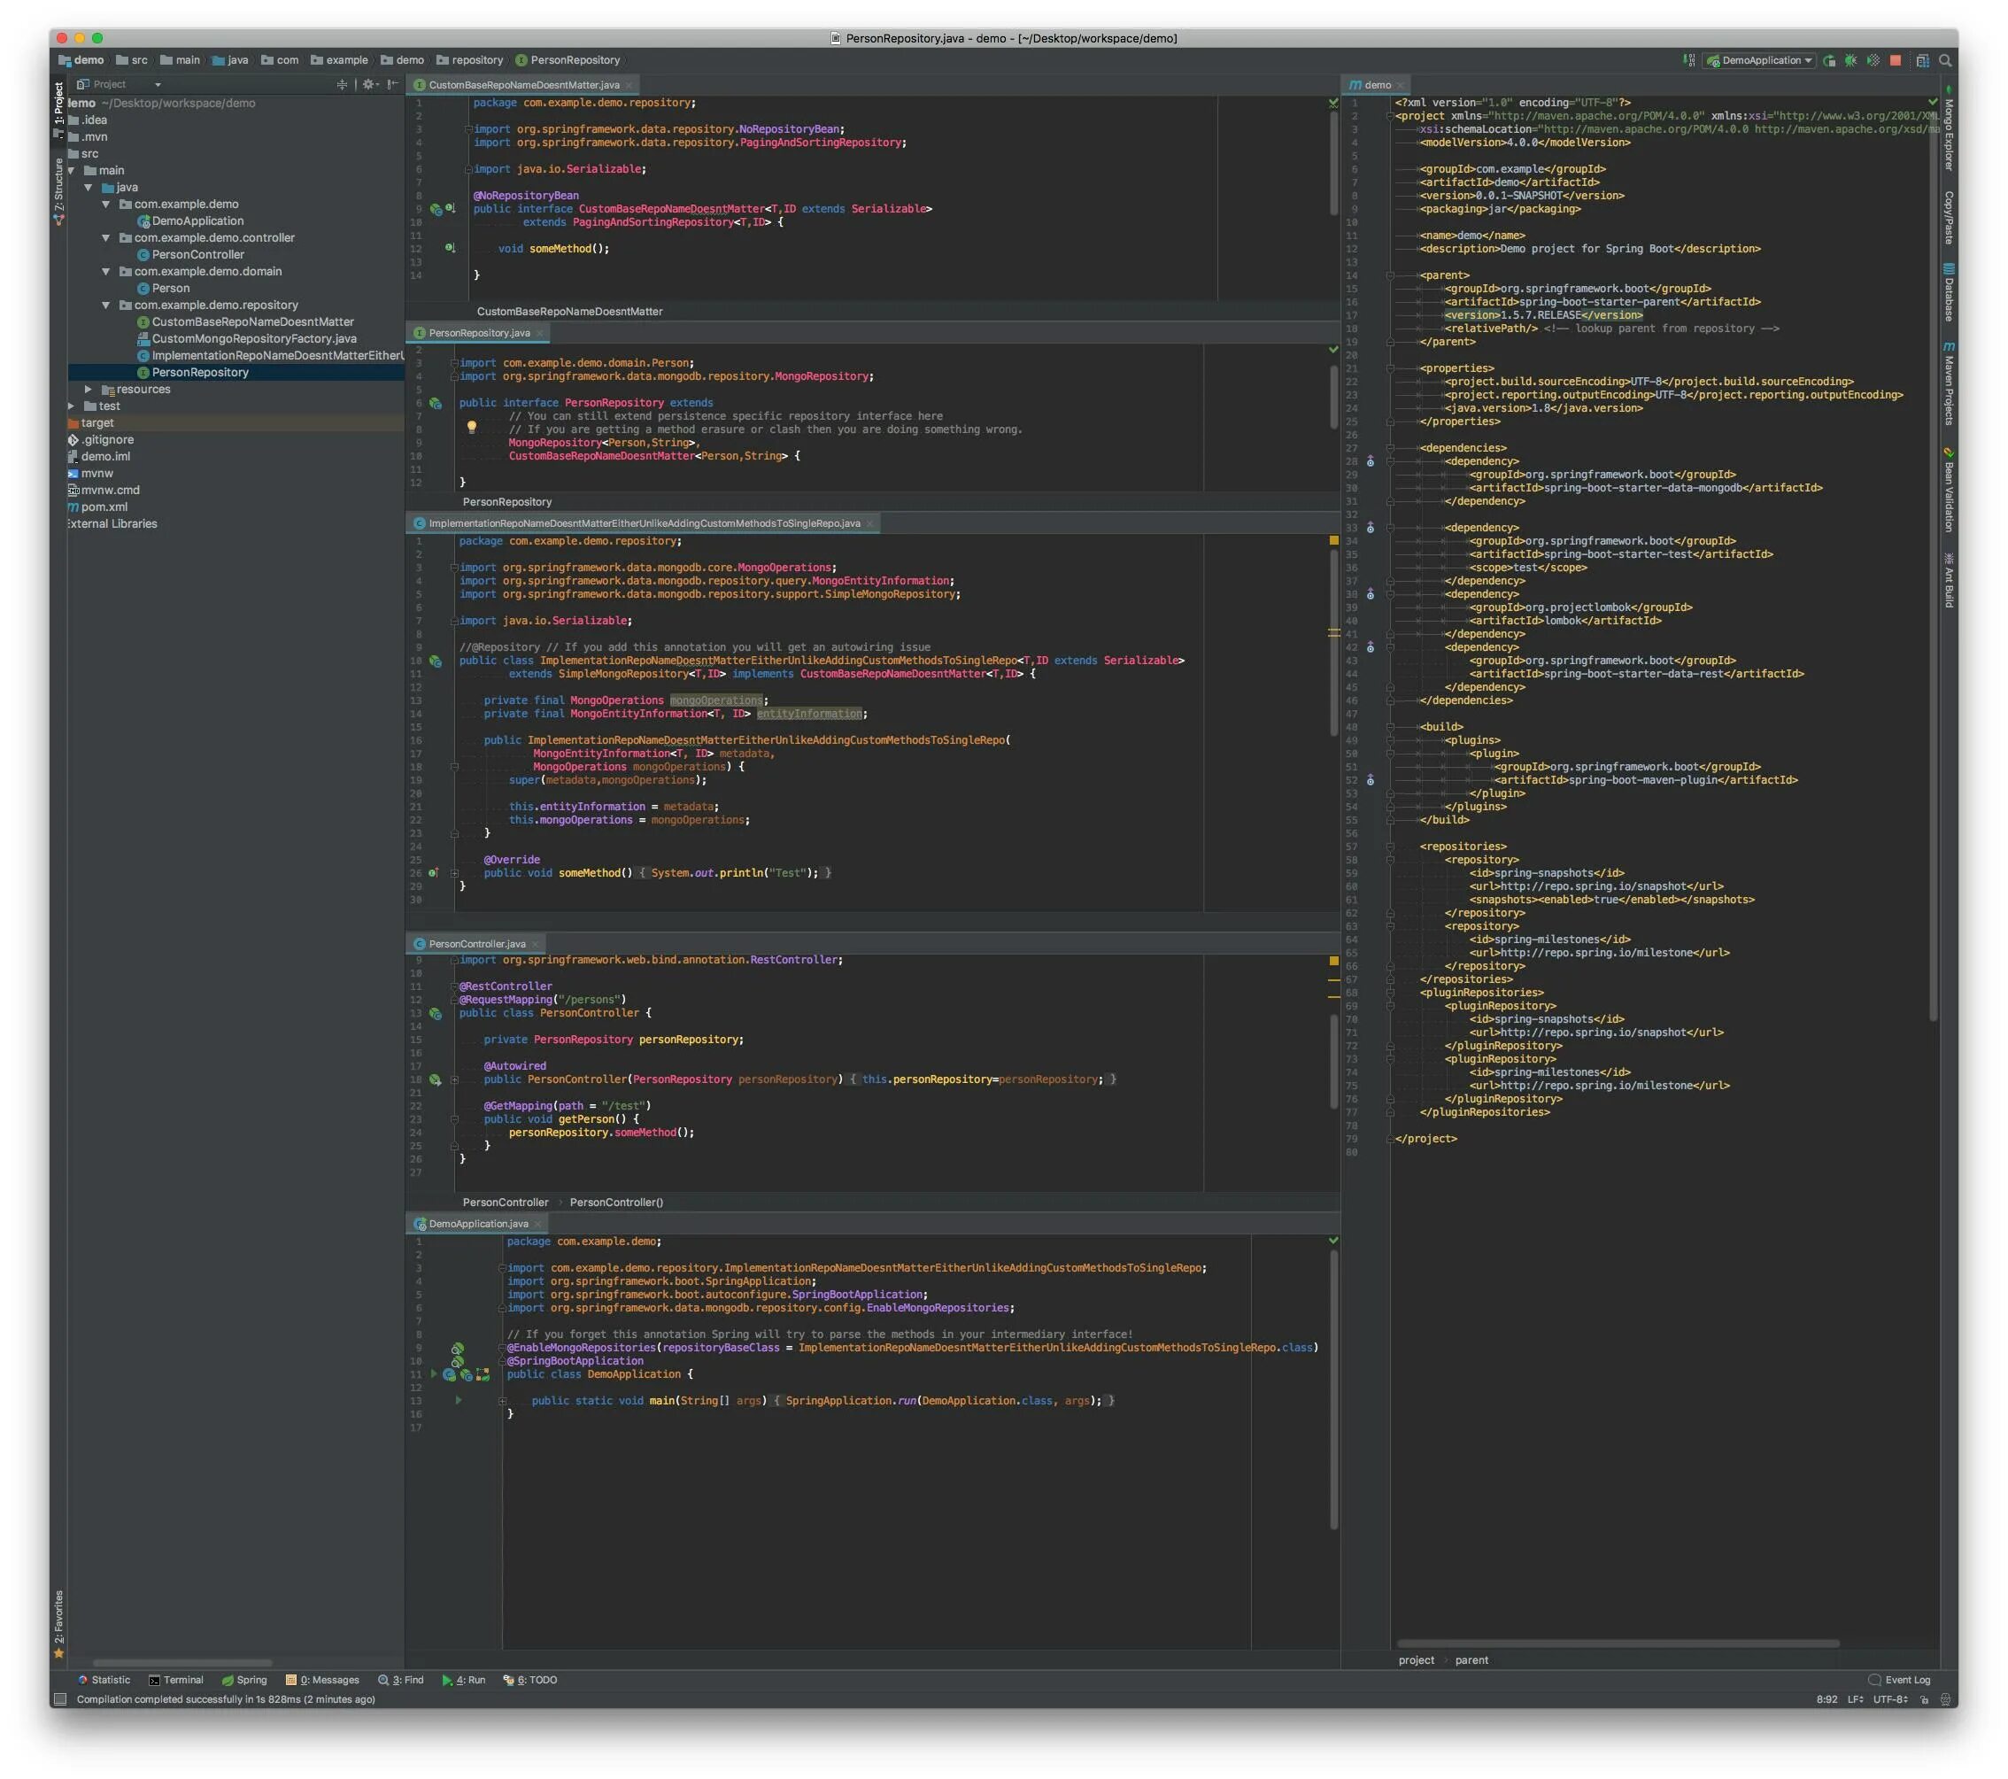This screenshot has width=2008, height=1779.
Task: Toggle the read-only lock icon in status bar
Action: tap(1925, 1699)
